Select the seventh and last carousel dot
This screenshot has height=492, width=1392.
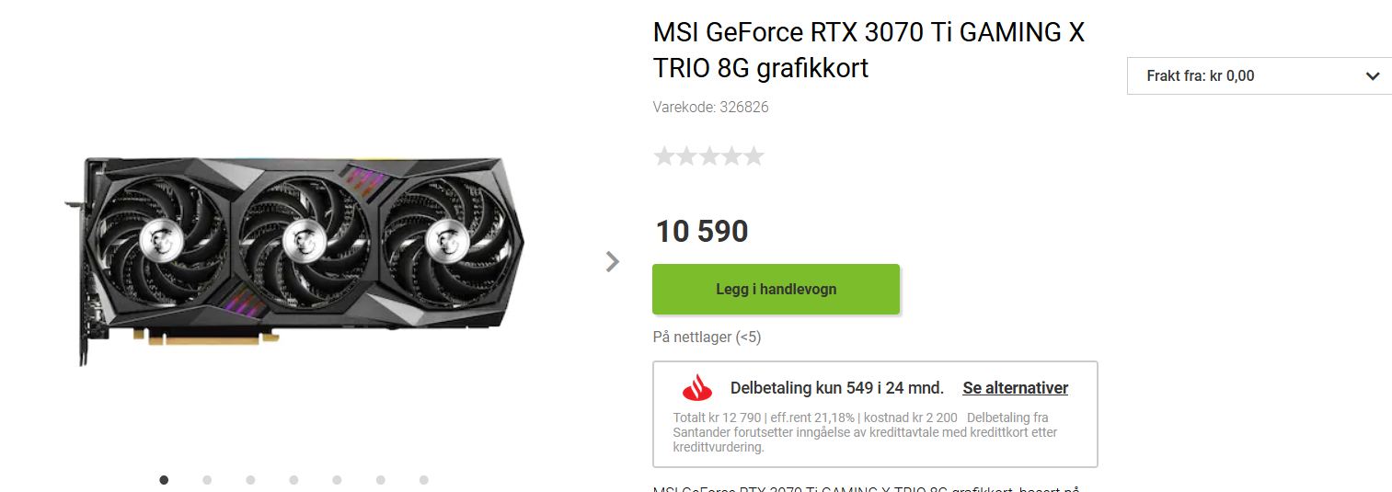point(423,479)
